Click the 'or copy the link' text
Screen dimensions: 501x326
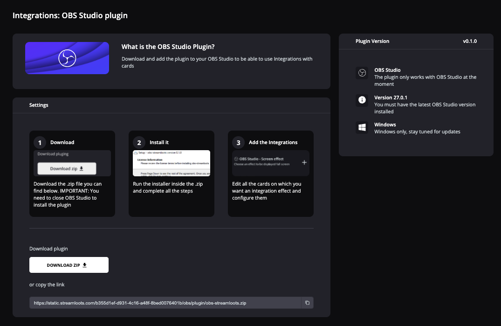coord(47,284)
